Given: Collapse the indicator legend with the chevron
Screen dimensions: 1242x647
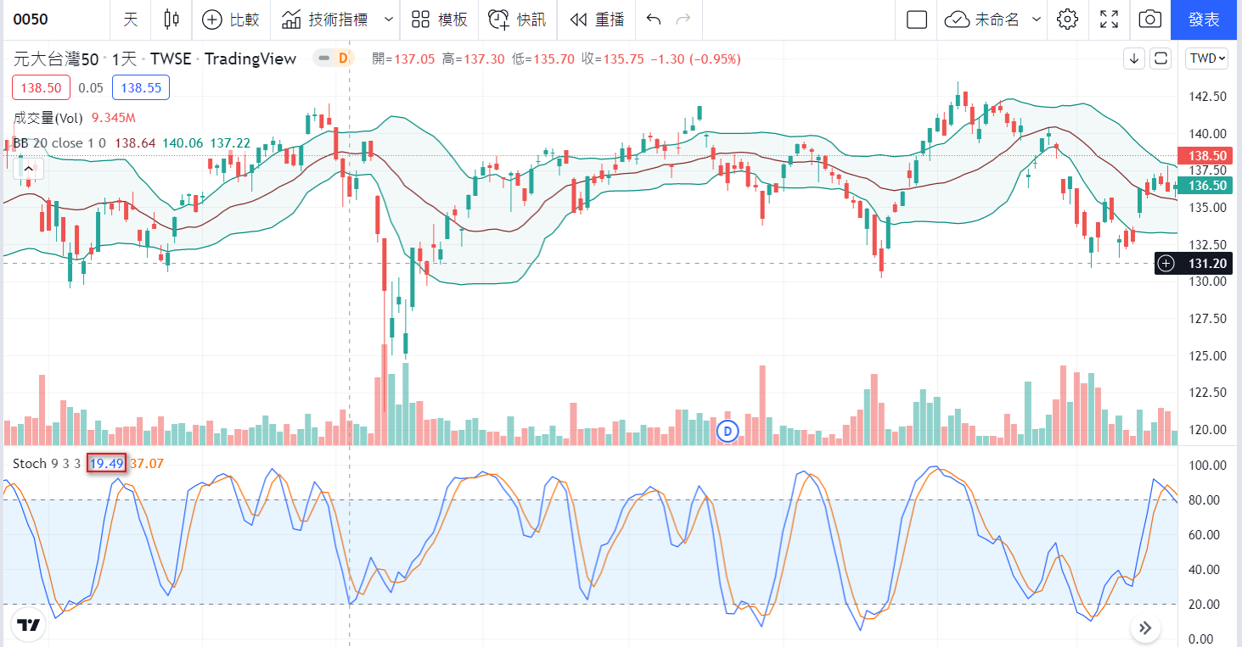Looking at the screenshot, I should click(x=28, y=170).
